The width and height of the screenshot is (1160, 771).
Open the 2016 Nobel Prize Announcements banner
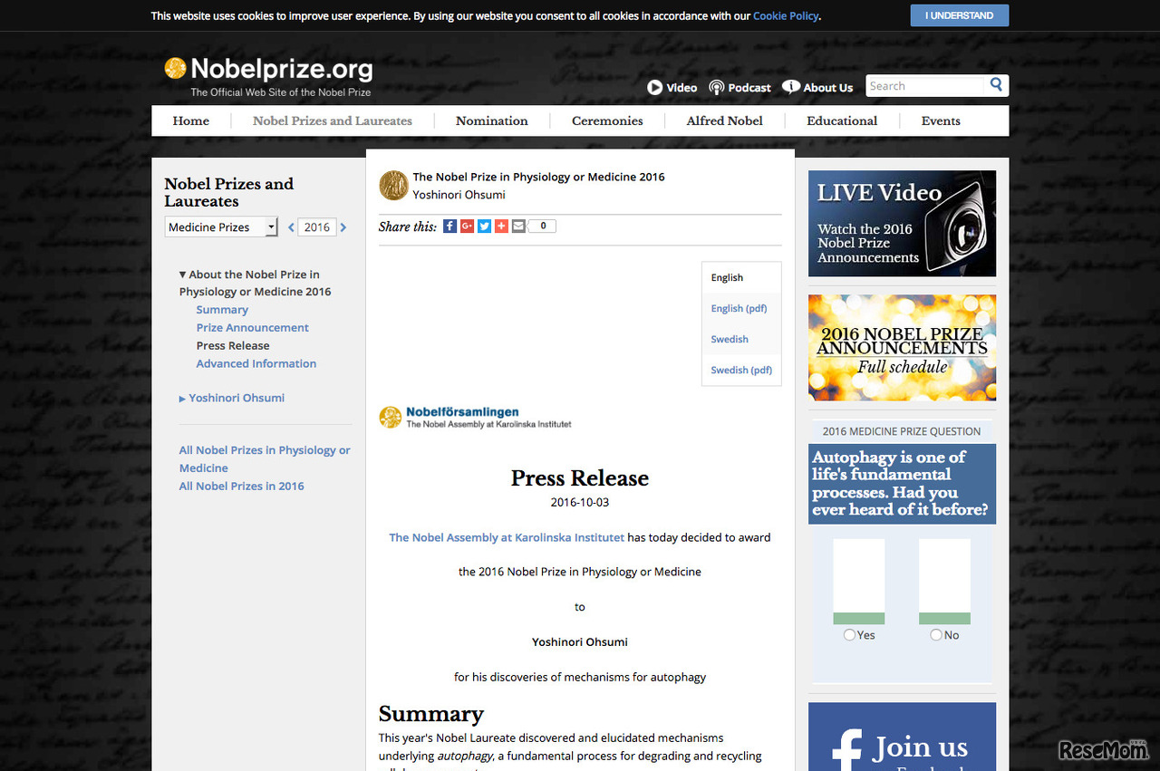[x=902, y=348]
